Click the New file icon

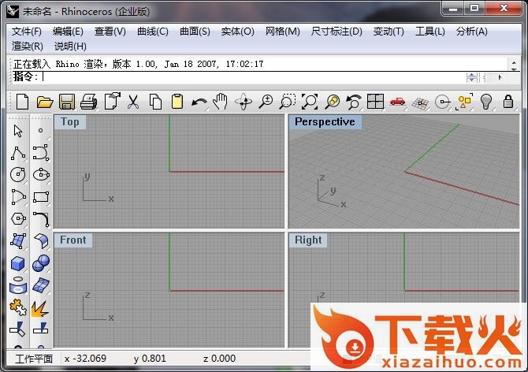[x=22, y=102]
